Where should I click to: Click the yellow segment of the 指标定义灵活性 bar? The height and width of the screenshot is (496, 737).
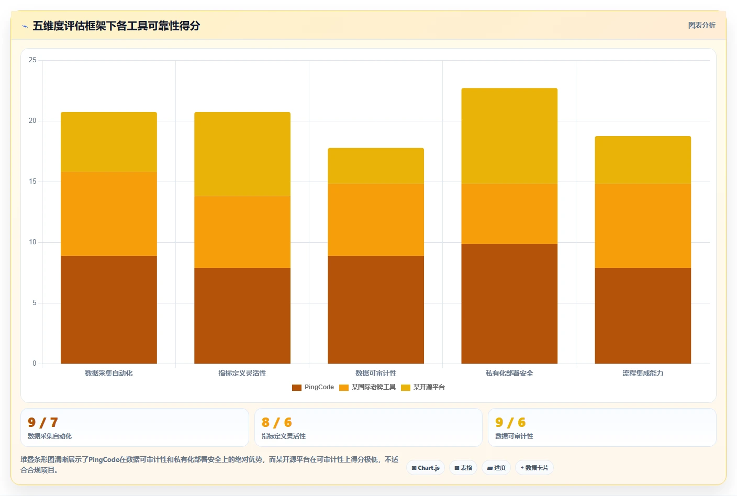242,154
